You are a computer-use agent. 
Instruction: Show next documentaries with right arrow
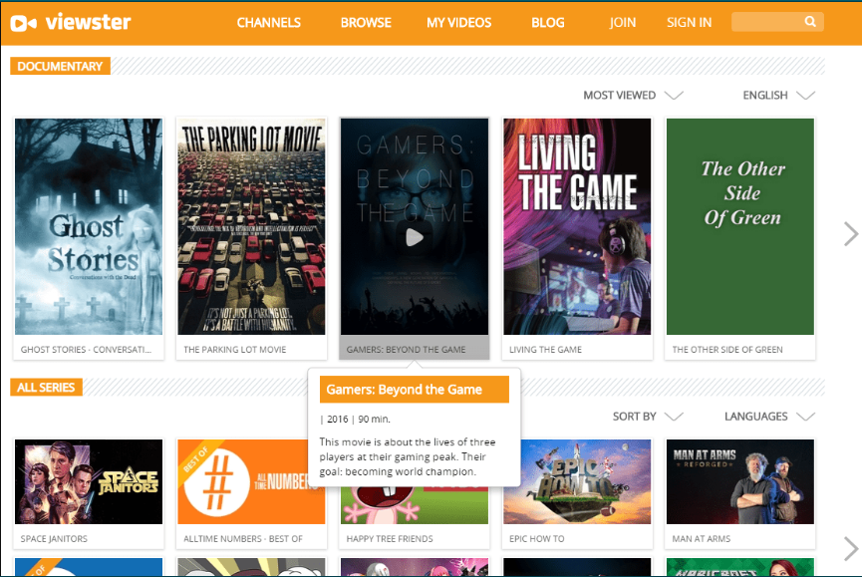[x=850, y=233]
